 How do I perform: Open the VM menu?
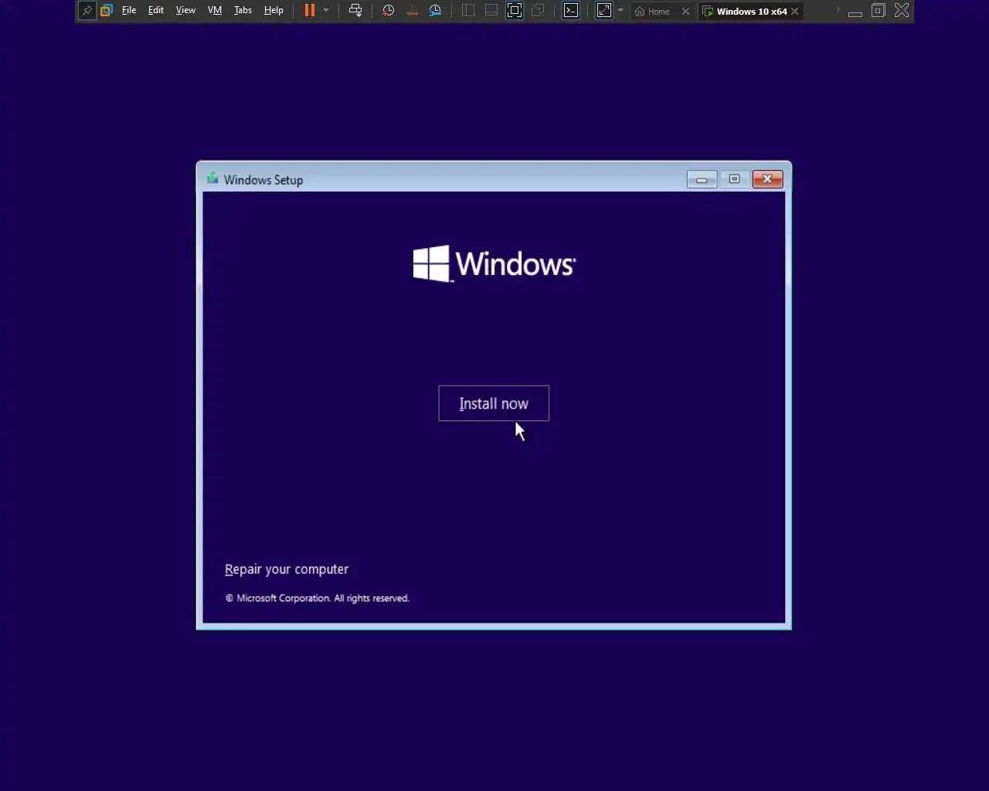tap(215, 11)
